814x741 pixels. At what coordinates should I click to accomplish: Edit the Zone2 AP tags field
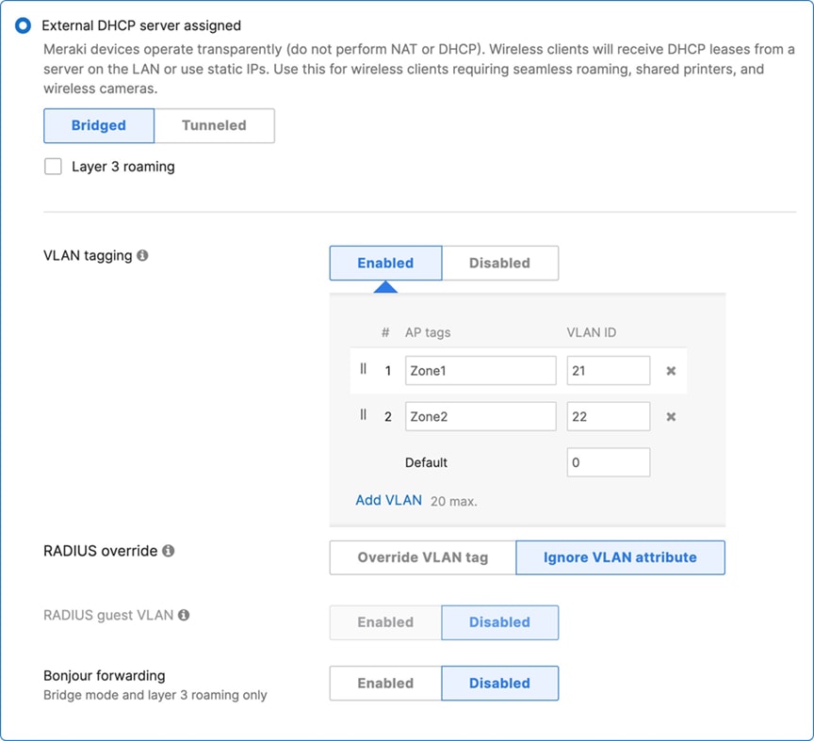pyautogui.click(x=480, y=416)
